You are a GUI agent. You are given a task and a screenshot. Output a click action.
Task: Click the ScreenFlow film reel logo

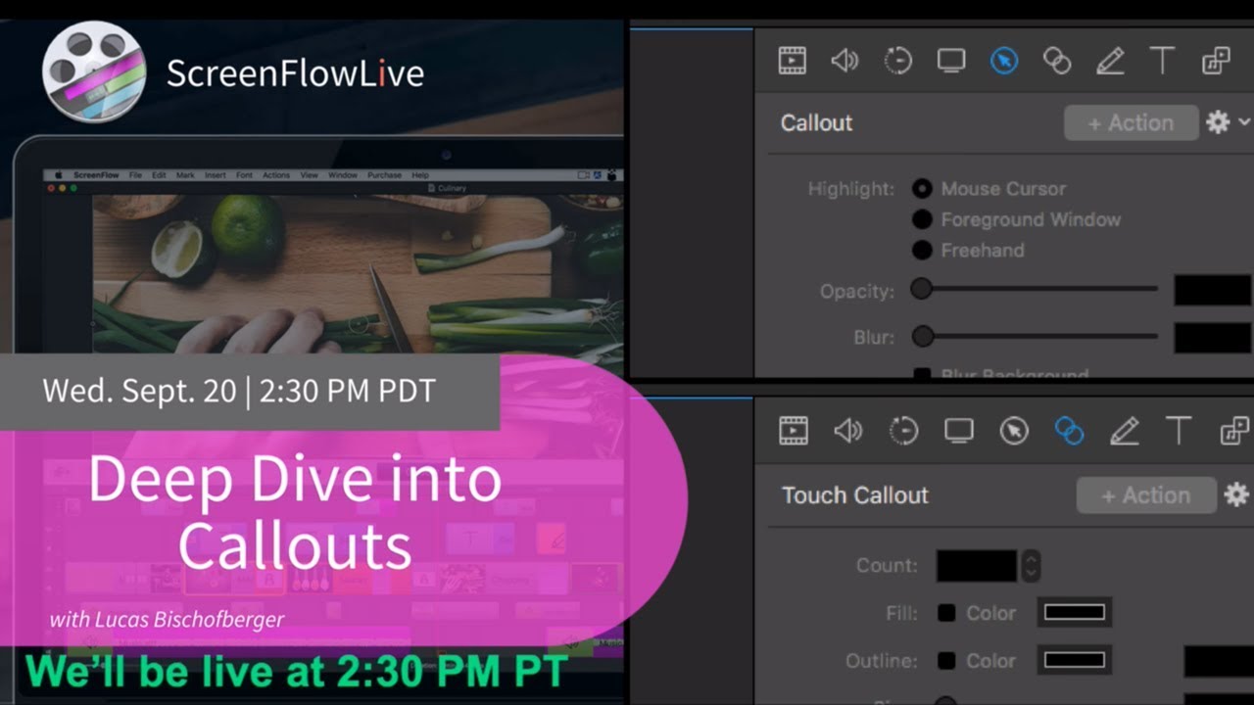(x=94, y=72)
